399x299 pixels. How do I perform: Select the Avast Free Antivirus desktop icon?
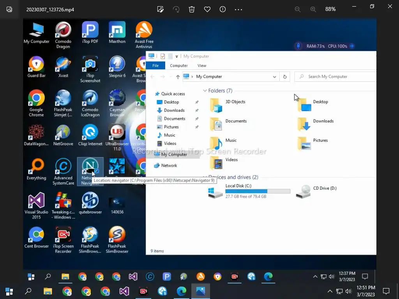pos(144,35)
